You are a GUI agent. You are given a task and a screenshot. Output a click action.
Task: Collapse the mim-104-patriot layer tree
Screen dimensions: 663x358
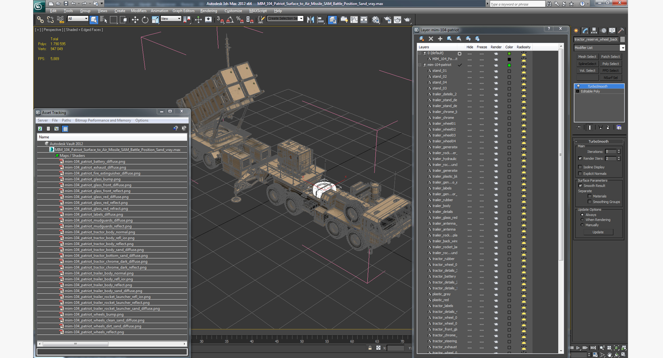[x=420, y=65]
